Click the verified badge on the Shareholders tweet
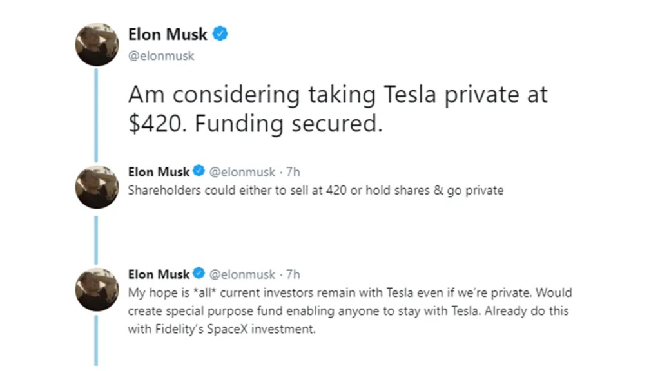 pyautogui.click(x=199, y=172)
